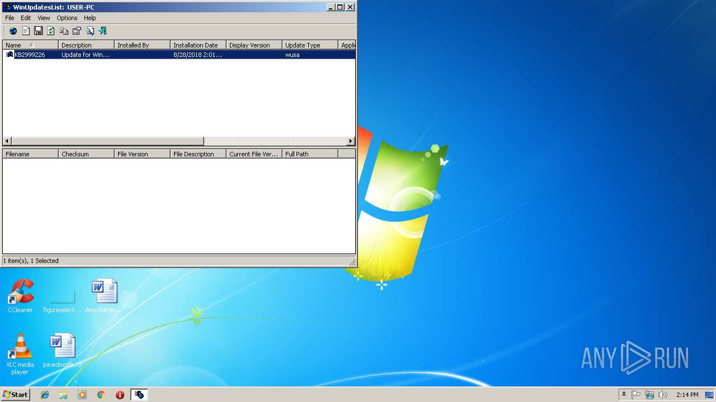The height and width of the screenshot is (402, 716).
Task: Show hidden tray icons with the arrow
Action: pos(624,395)
